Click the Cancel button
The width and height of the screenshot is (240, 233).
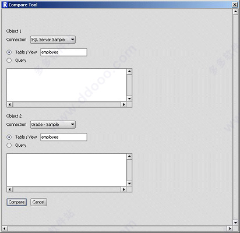pyautogui.click(x=38, y=202)
